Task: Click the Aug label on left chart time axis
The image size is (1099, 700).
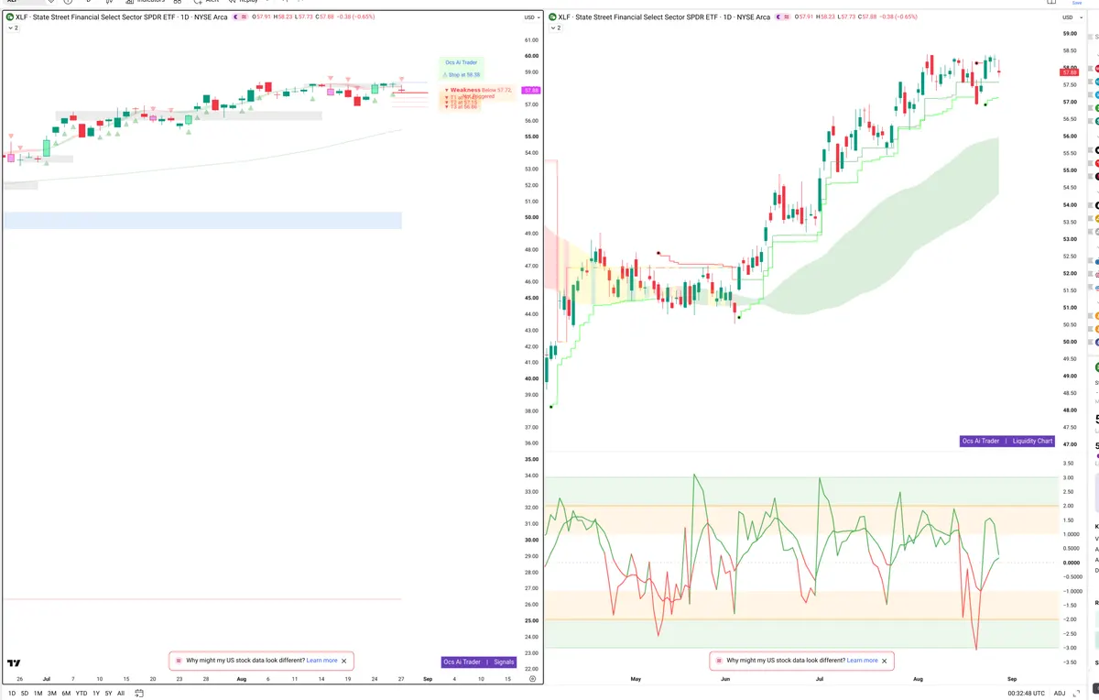Action: click(x=242, y=679)
